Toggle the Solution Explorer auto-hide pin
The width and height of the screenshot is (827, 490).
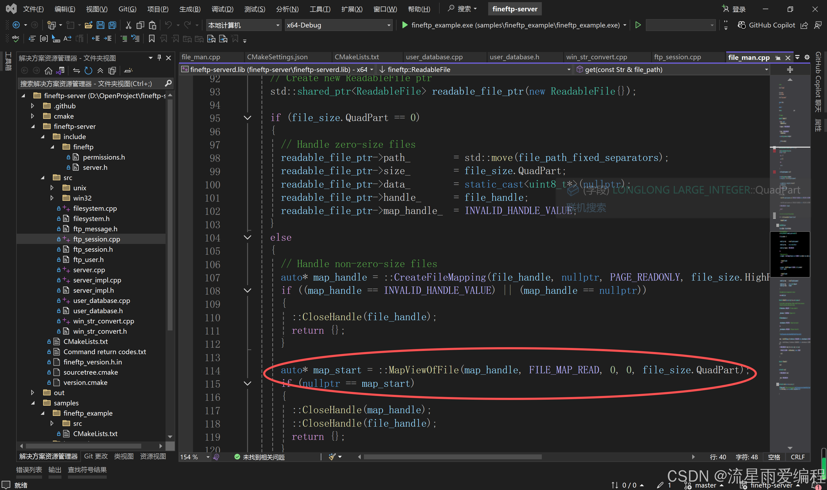point(160,58)
